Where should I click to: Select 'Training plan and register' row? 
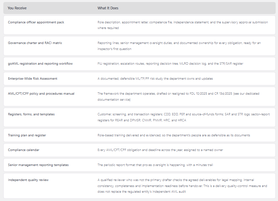click(x=140, y=135)
